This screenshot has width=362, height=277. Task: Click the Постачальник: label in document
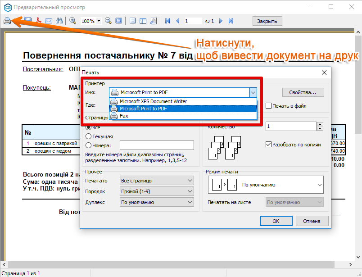point(43,69)
